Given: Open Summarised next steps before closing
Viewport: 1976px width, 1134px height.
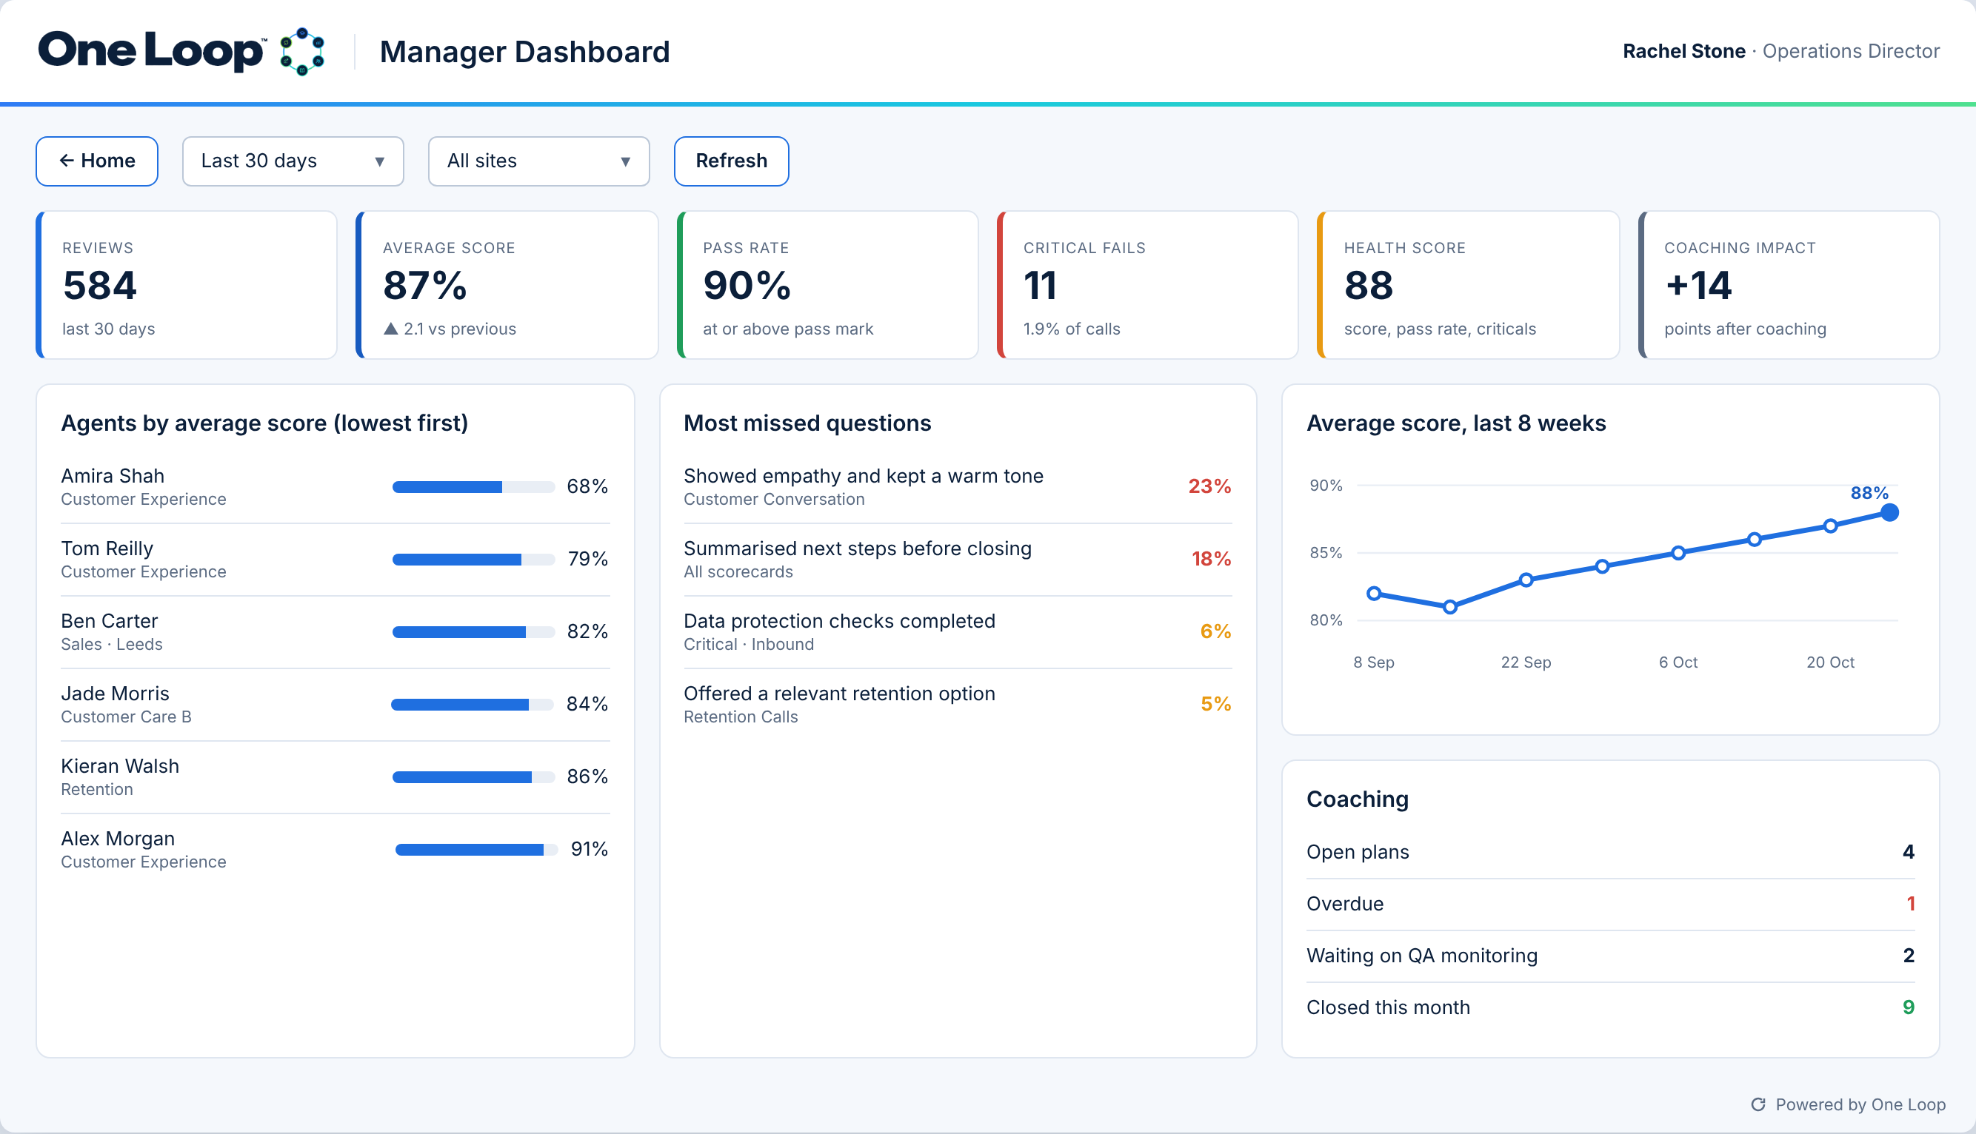Looking at the screenshot, I should 958,559.
